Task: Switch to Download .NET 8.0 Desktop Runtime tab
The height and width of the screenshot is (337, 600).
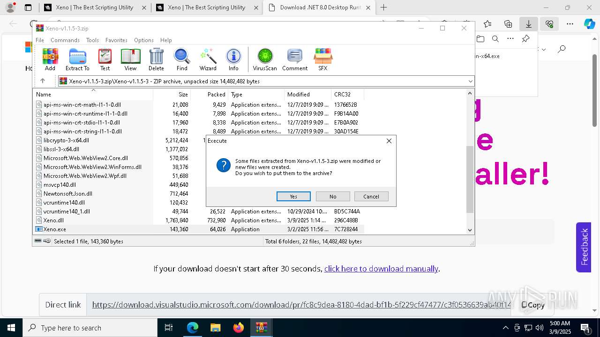Action: [319, 7]
